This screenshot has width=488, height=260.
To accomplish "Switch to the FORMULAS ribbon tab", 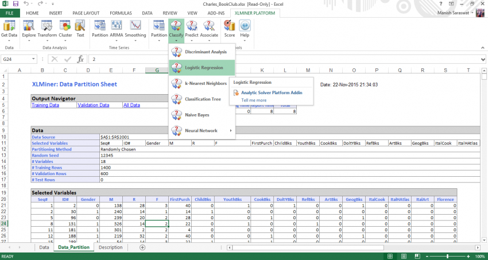I will (121, 12).
